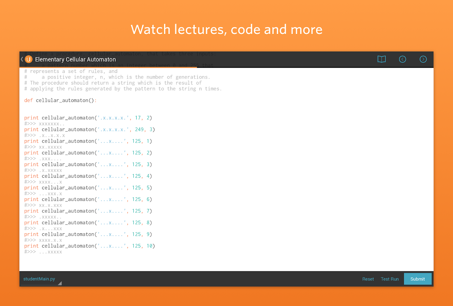The width and height of the screenshot is (453, 306).
Task: Run the code with Test Run
Action: [x=390, y=279]
